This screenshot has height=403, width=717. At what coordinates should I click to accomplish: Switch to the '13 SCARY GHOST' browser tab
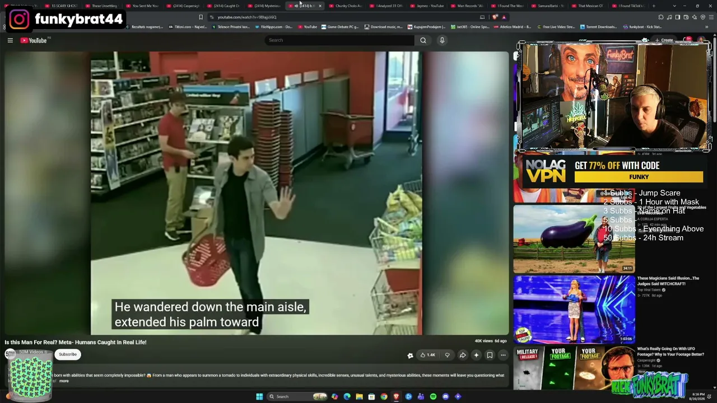pyautogui.click(x=62, y=6)
